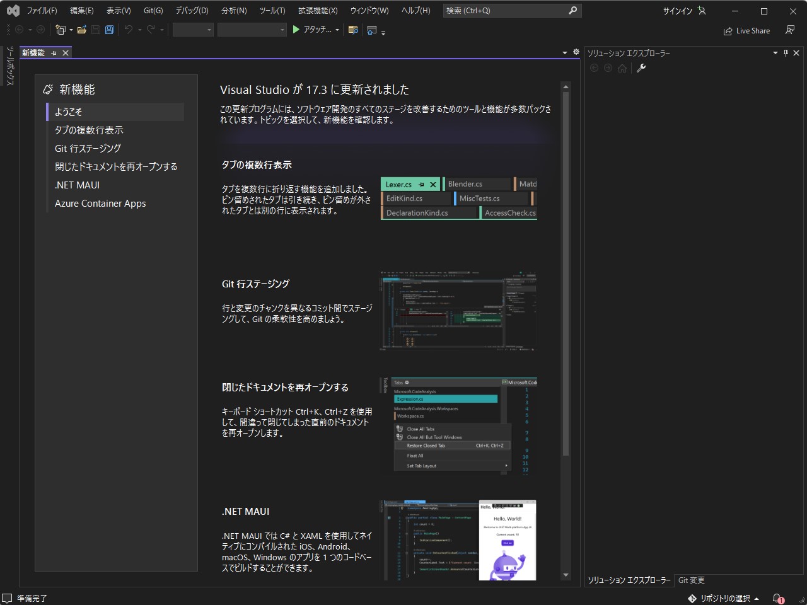
Task: Select ようこそ in the sidebar
Action: coord(115,112)
